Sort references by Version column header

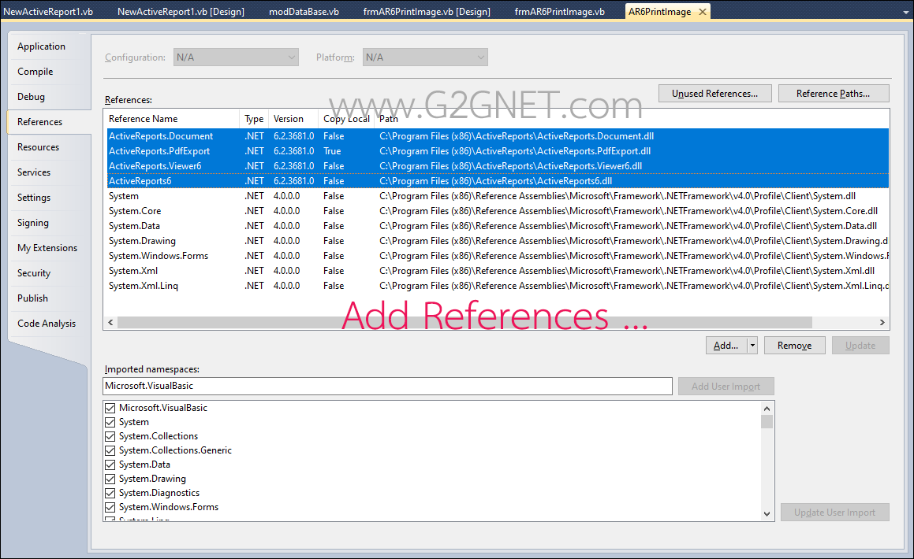click(289, 119)
